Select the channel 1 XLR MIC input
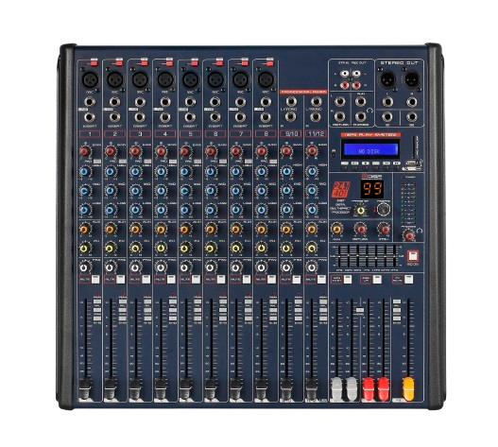Image resolution: width=498 pixels, height=447 pixels. point(90,79)
